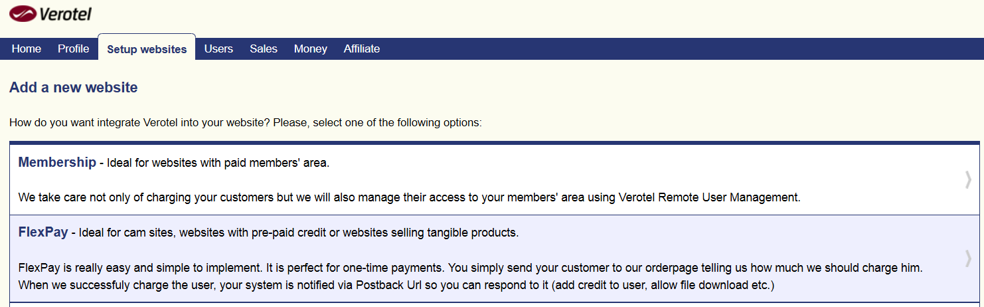Switch to the Users tab

click(218, 49)
